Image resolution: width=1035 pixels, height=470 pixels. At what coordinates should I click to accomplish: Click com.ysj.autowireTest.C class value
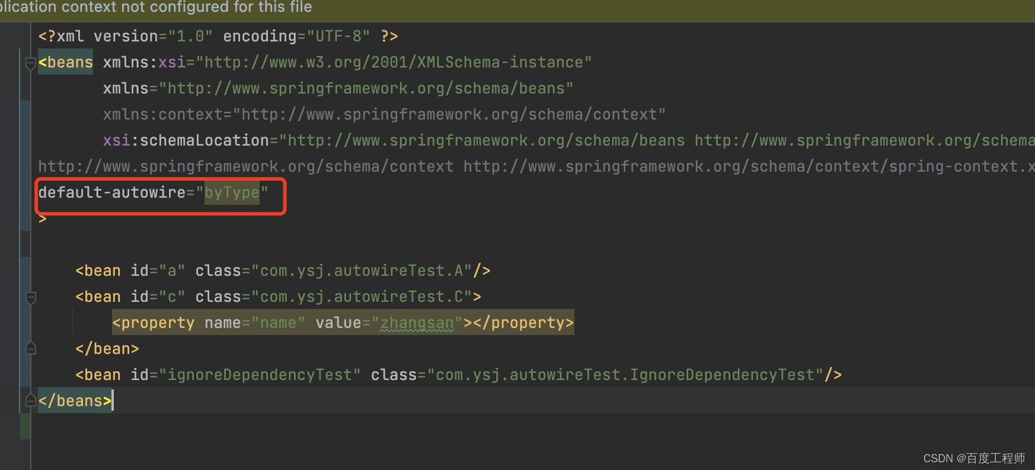pos(362,297)
